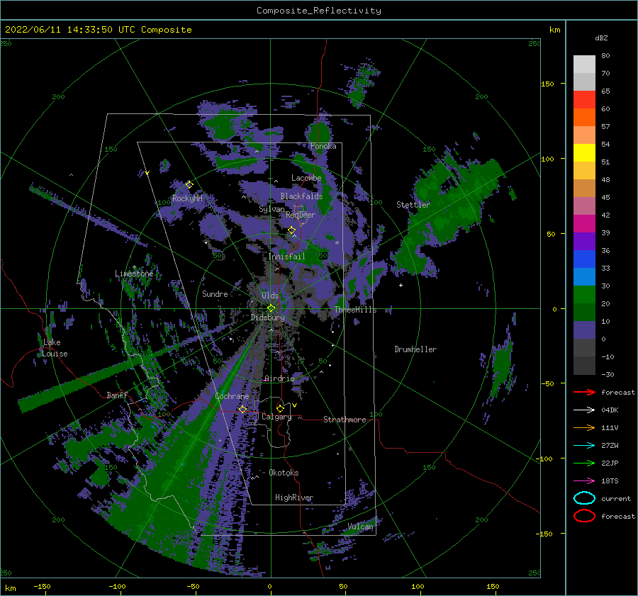
Task: Click the cyan current ellipse icon
Action: [x=584, y=498]
